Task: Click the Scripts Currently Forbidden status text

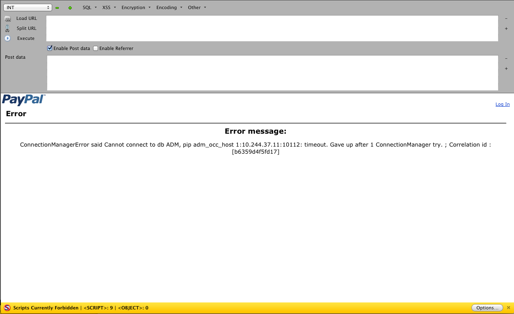Action: [x=46, y=308]
